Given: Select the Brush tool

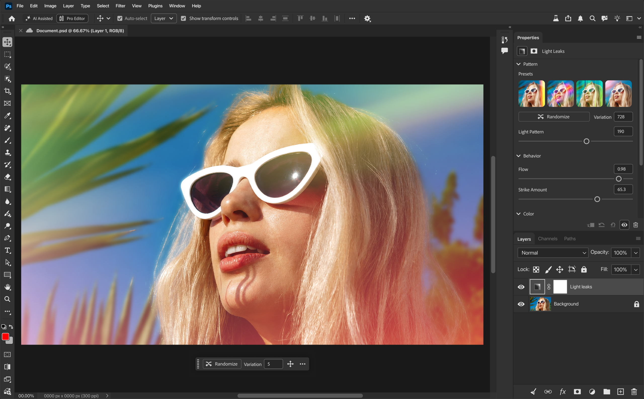Looking at the screenshot, I should coord(7,140).
